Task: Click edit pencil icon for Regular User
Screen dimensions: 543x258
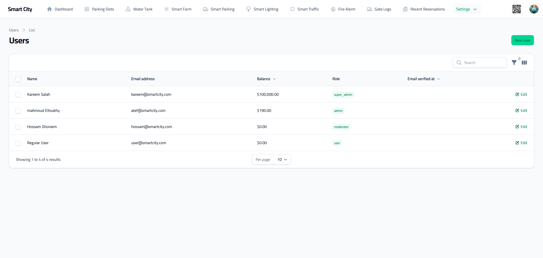Action: (x=517, y=143)
